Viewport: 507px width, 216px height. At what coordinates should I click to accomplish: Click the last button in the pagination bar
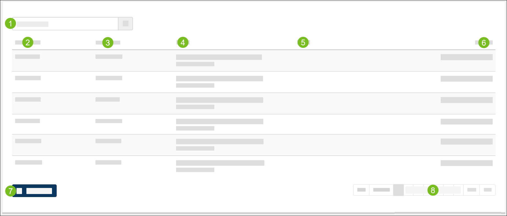click(487, 190)
